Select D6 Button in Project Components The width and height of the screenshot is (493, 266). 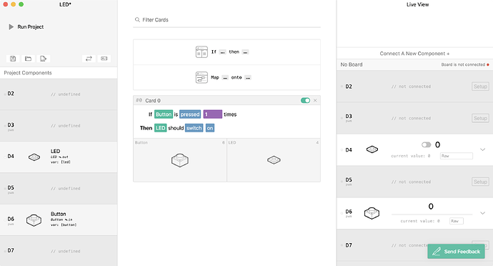pyautogui.click(x=59, y=220)
